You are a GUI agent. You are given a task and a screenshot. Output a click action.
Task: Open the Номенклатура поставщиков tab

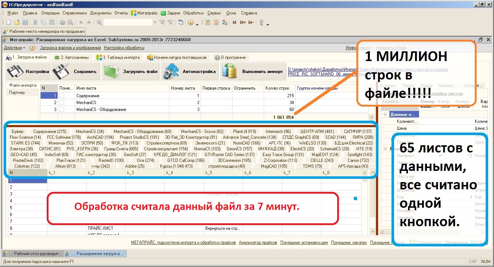(177, 57)
